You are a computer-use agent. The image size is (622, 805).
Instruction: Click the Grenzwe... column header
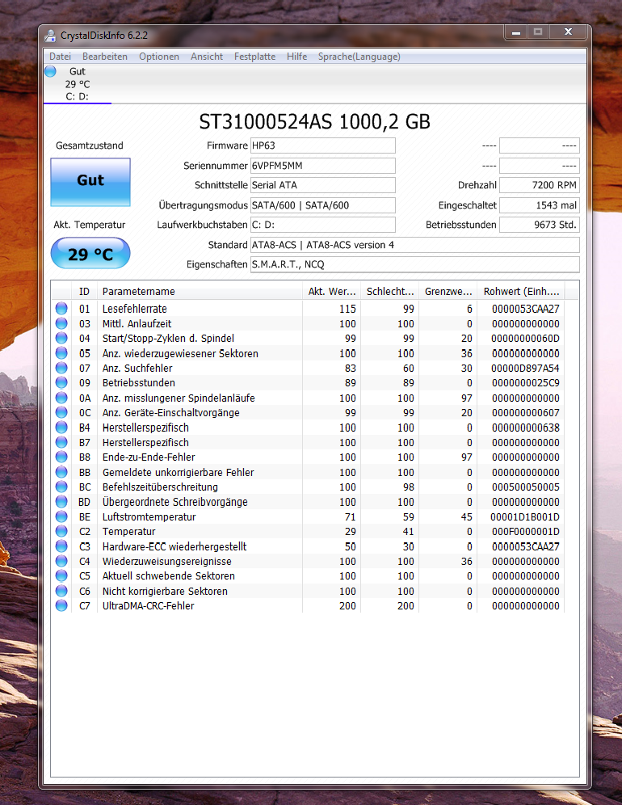coord(448,291)
